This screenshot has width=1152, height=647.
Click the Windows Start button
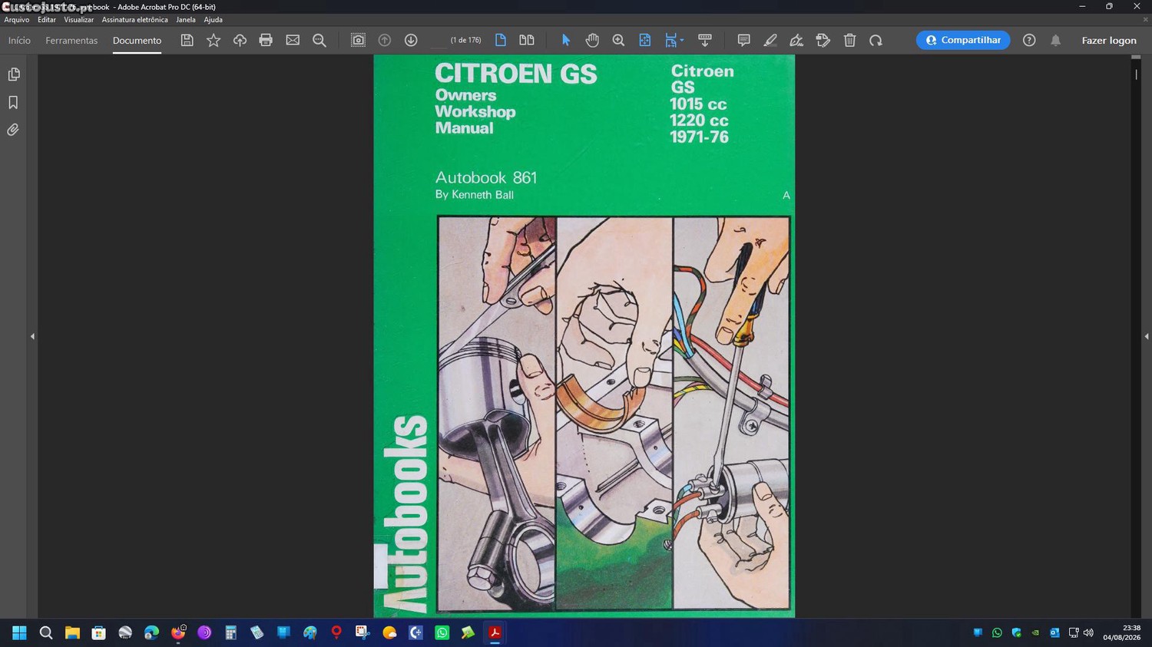tap(19, 632)
